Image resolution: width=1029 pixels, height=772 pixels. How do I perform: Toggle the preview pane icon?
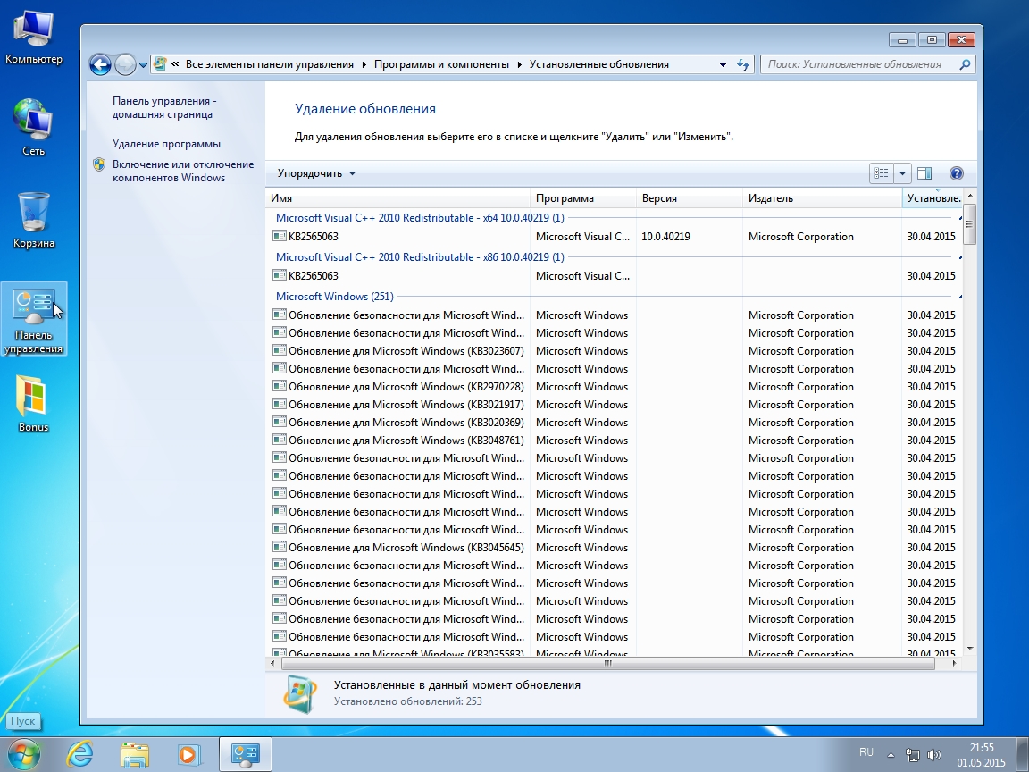tap(924, 173)
